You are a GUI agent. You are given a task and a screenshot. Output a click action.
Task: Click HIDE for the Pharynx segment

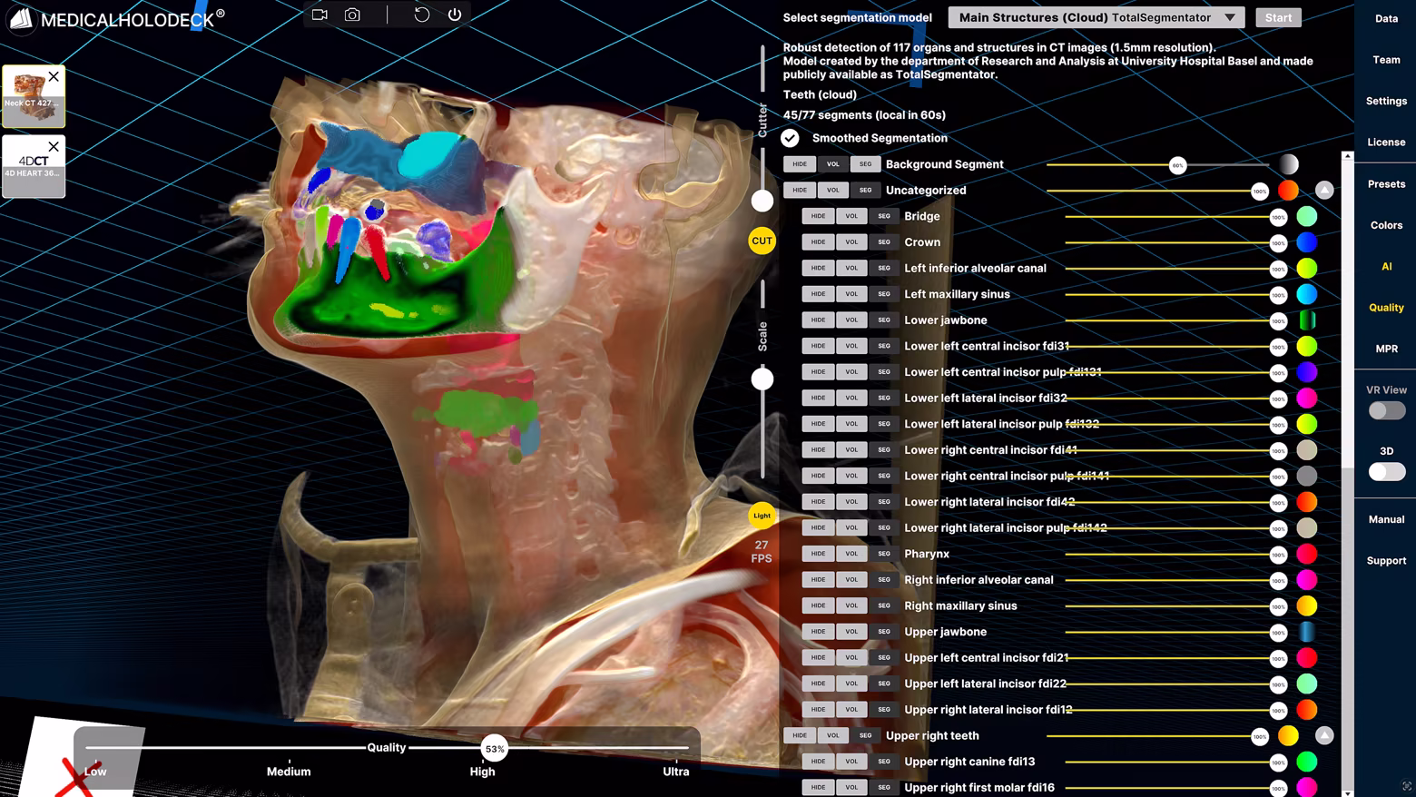[x=818, y=554]
